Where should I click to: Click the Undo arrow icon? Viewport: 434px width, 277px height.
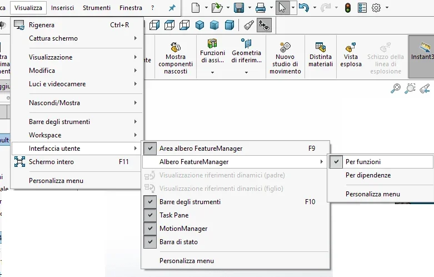[x=304, y=8]
